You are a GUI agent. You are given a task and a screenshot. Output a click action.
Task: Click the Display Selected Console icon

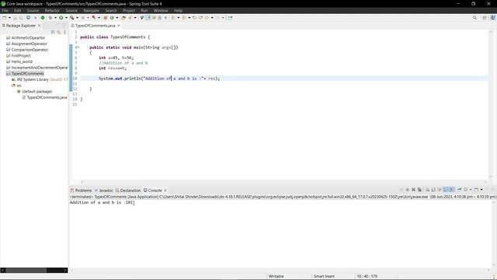click(466, 190)
